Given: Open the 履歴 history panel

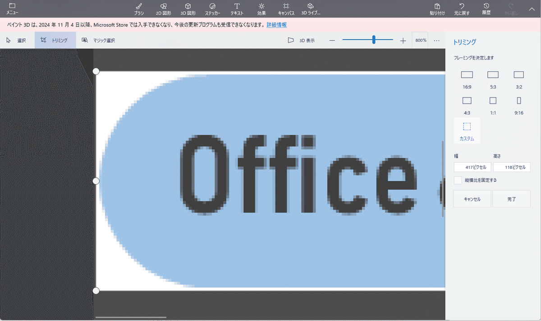Looking at the screenshot, I should [x=486, y=9].
